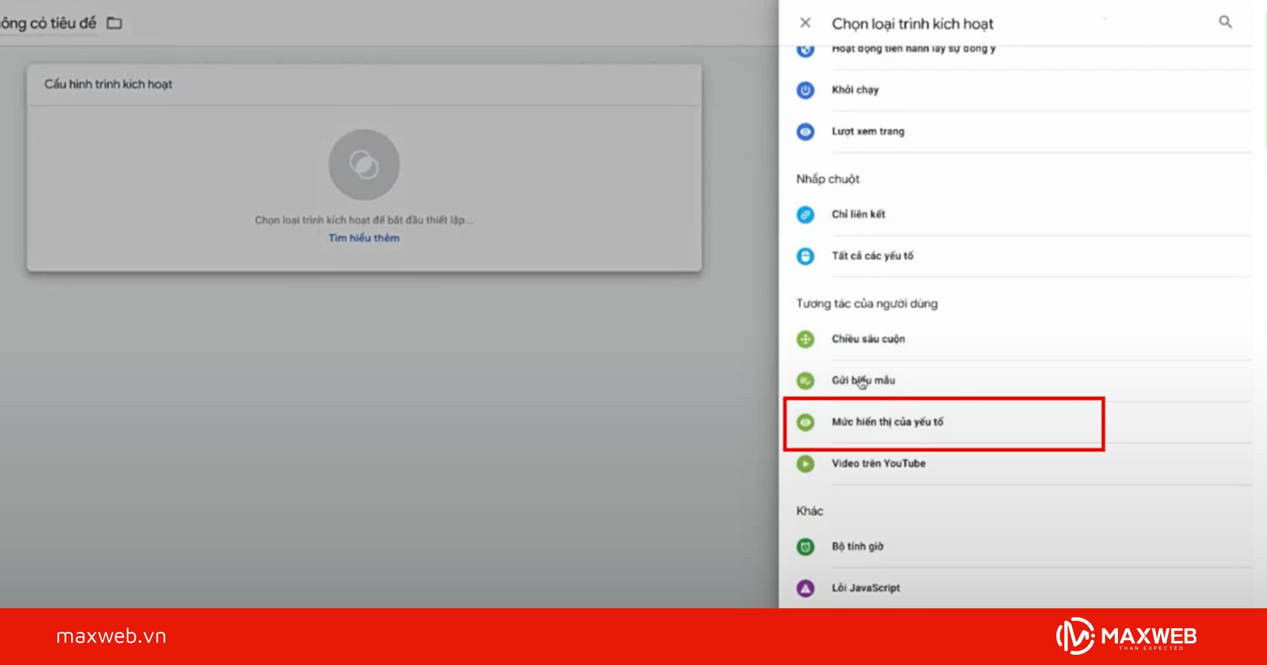The image size is (1267, 665).
Task: Select the Chỉ liên kết click trigger
Action: (858, 215)
